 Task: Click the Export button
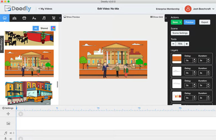pos(204,22)
